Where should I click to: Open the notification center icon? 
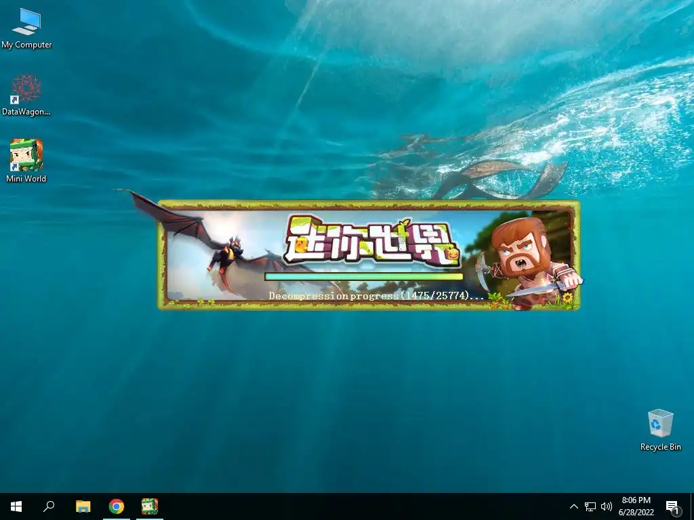point(672,507)
